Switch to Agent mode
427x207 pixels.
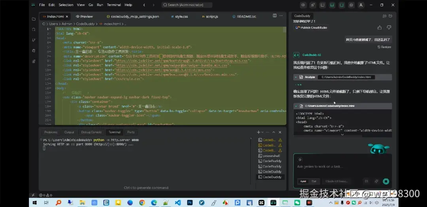[303, 181]
